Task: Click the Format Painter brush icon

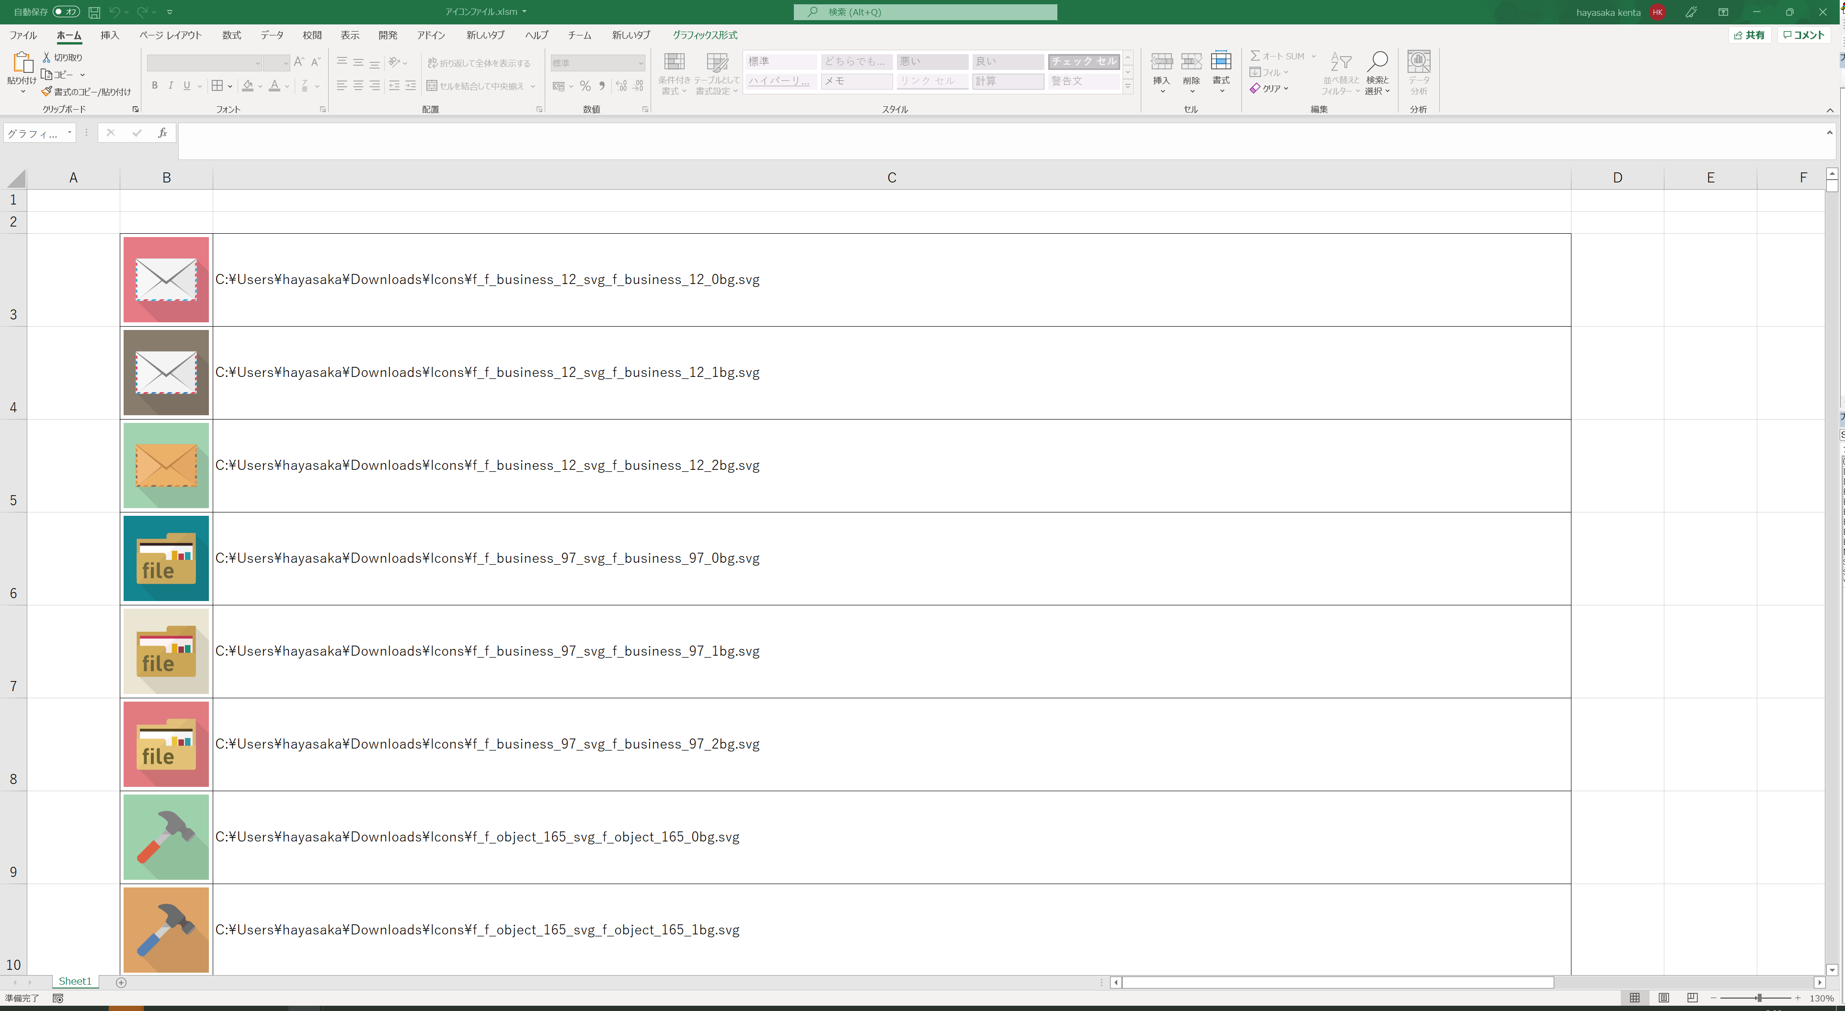Action: (x=46, y=91)
